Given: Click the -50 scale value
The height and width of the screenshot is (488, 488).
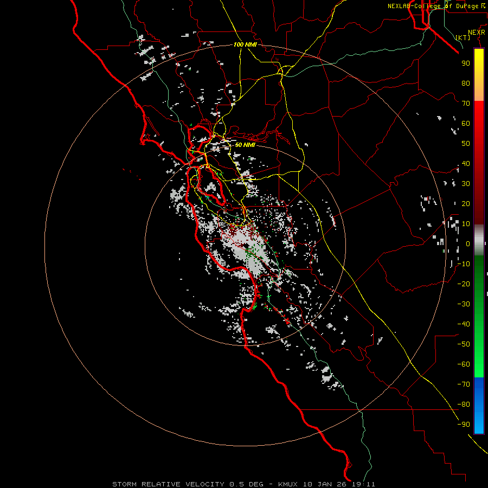Looking at the screenshot, I should [x=464, y=344].
